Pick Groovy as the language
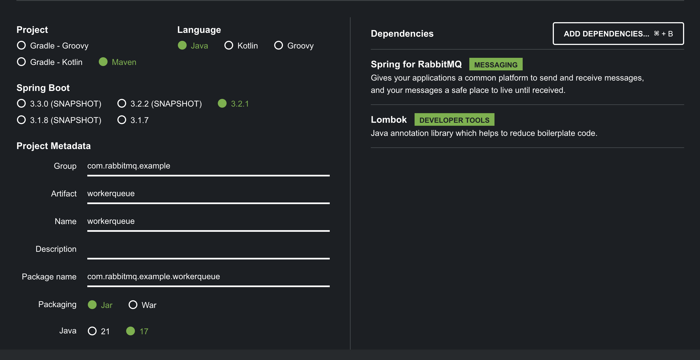This screenshot has width=700, height=360. click(279, 45)
